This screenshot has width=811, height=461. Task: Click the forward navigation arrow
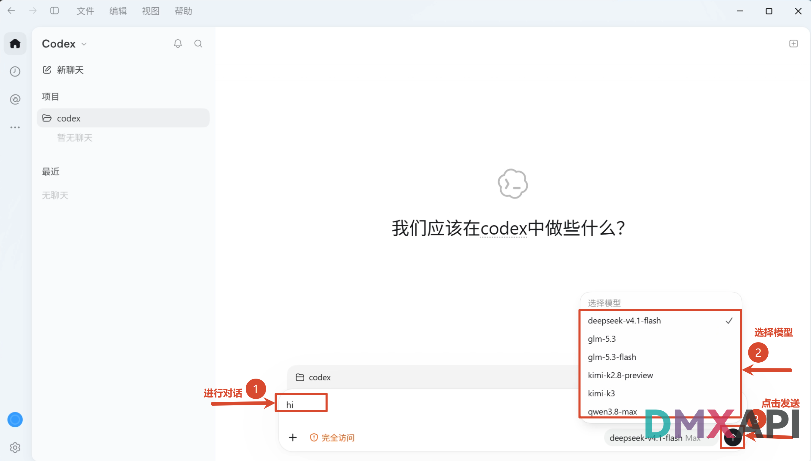click(33, 11)
